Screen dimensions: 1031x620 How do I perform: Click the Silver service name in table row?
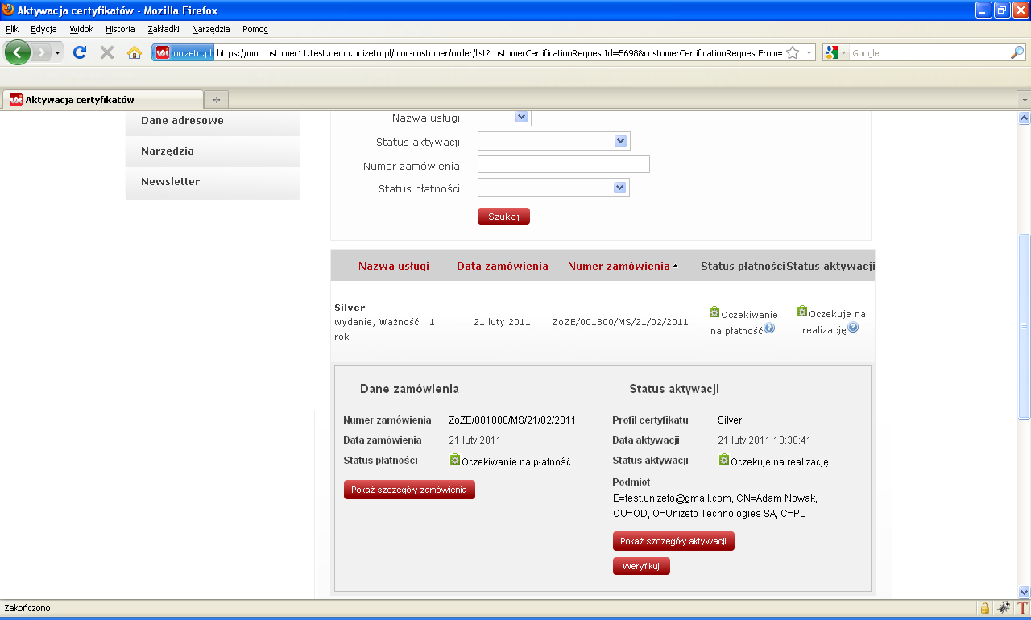pos(350,308)
